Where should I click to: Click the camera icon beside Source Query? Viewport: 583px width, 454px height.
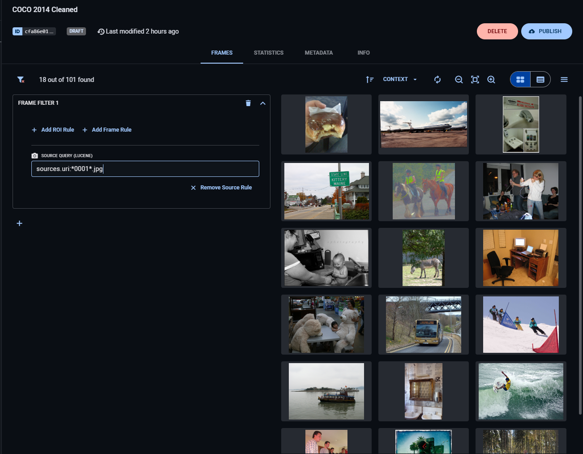pyautogui.click(x=34, y=155)
